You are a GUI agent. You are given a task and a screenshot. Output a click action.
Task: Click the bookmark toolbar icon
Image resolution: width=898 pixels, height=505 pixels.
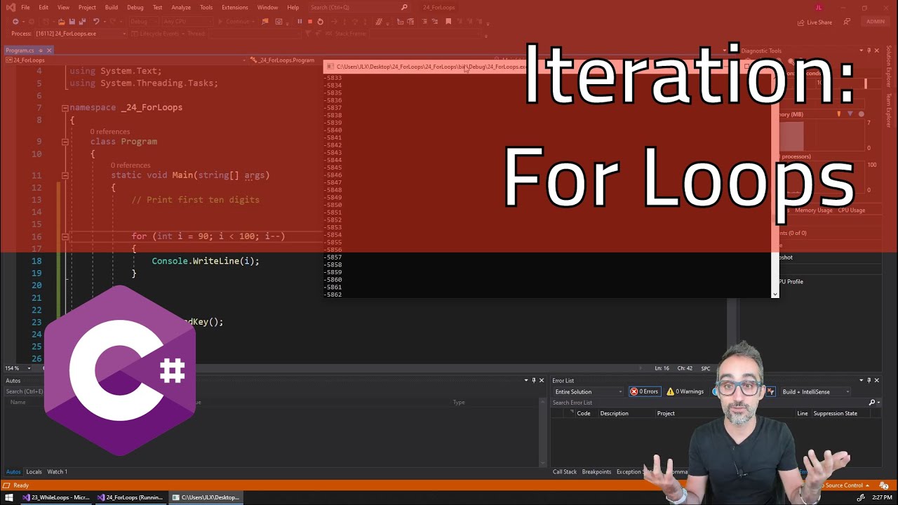click(x=448, y=22)
